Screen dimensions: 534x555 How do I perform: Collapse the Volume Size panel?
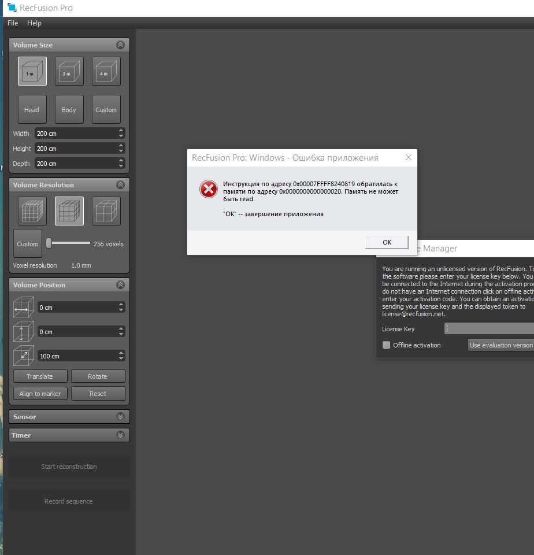point(120,45)
